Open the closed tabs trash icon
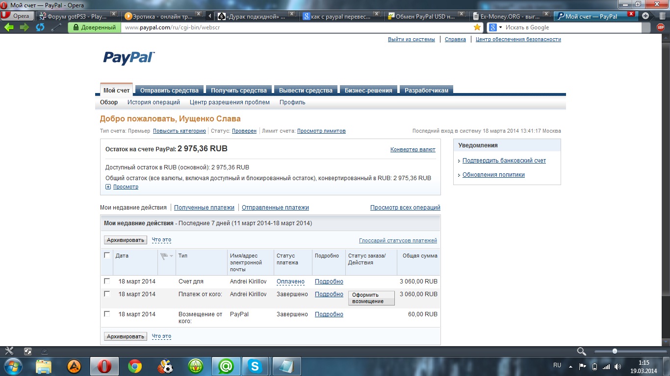 pyautogui.click(x=663, y=16)
